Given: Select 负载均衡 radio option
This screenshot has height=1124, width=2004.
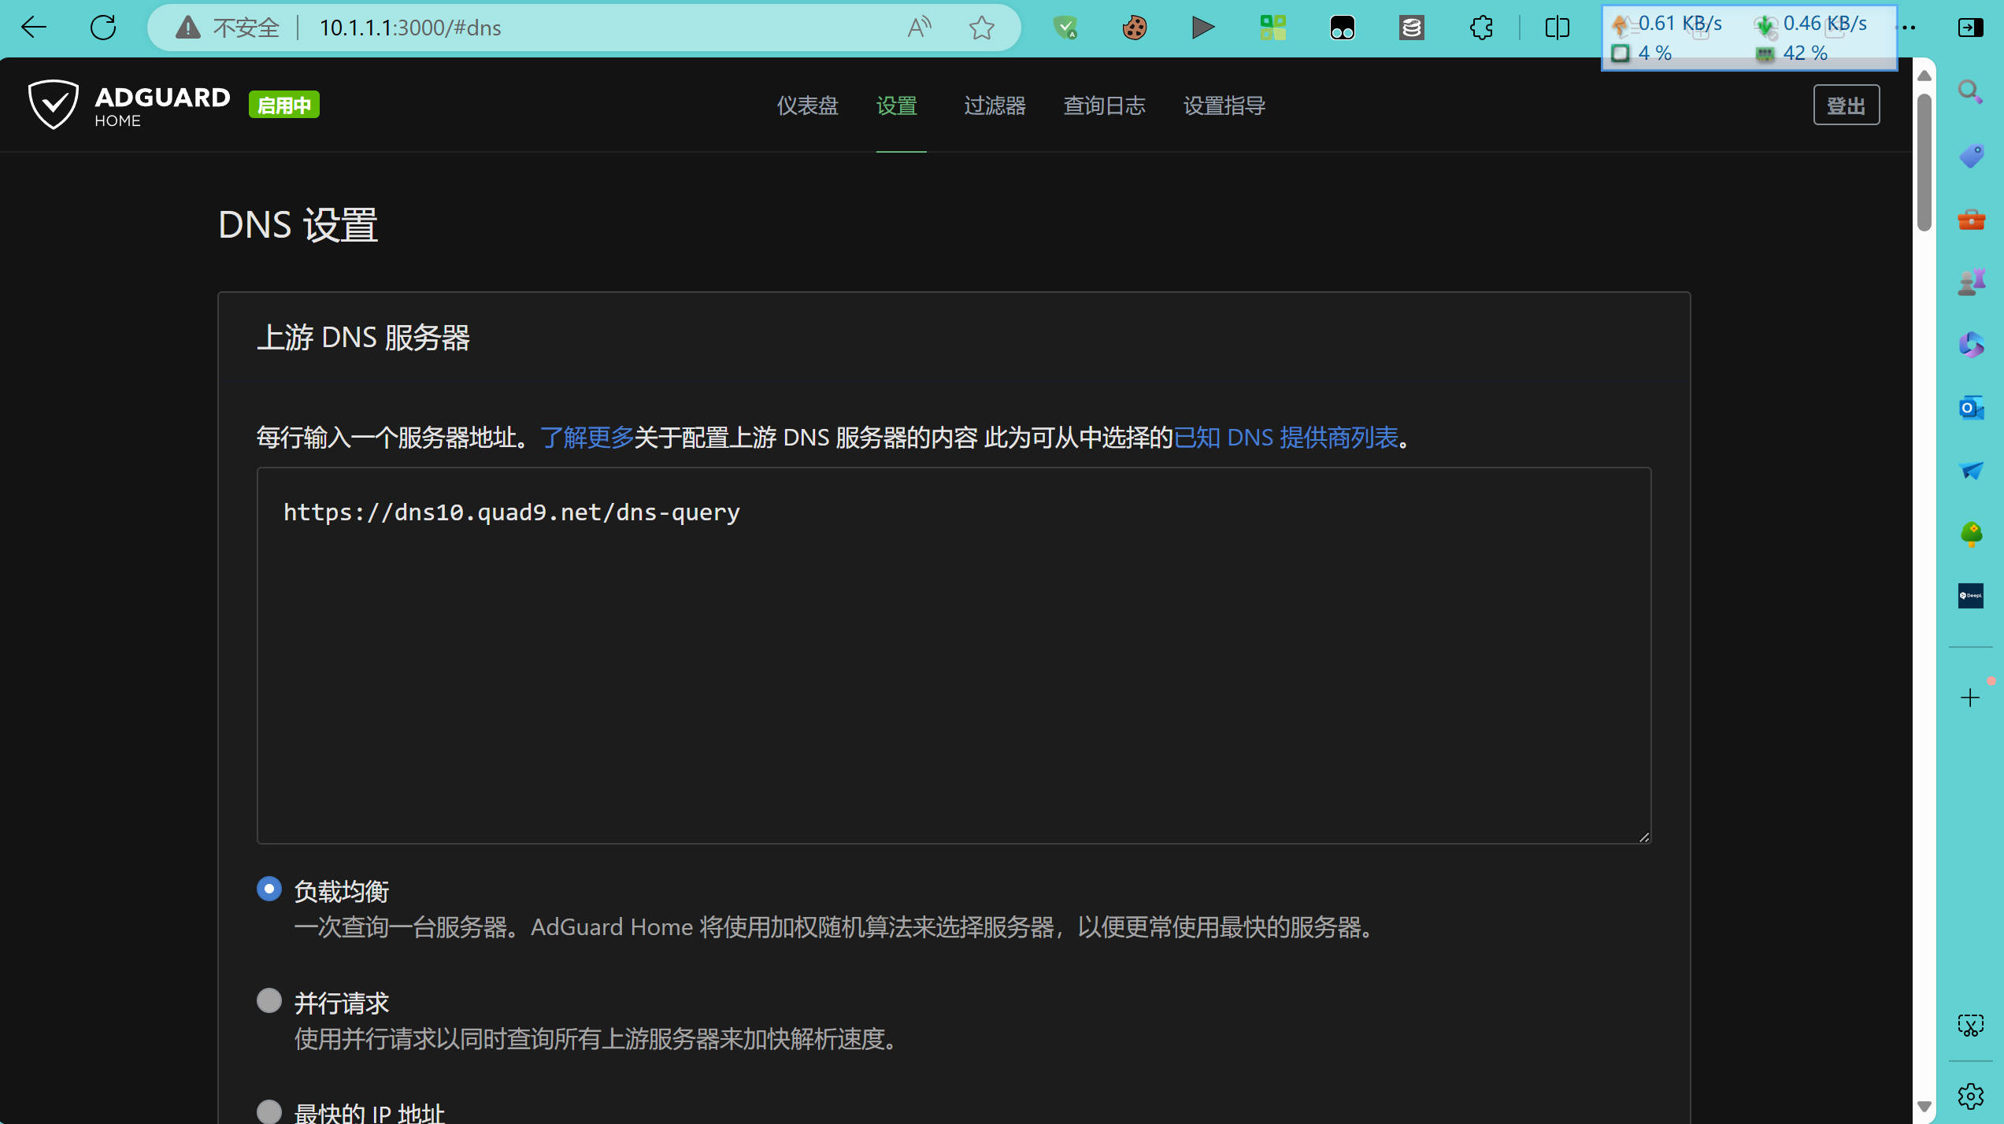Looking at the screenshot, I should 269,889.
